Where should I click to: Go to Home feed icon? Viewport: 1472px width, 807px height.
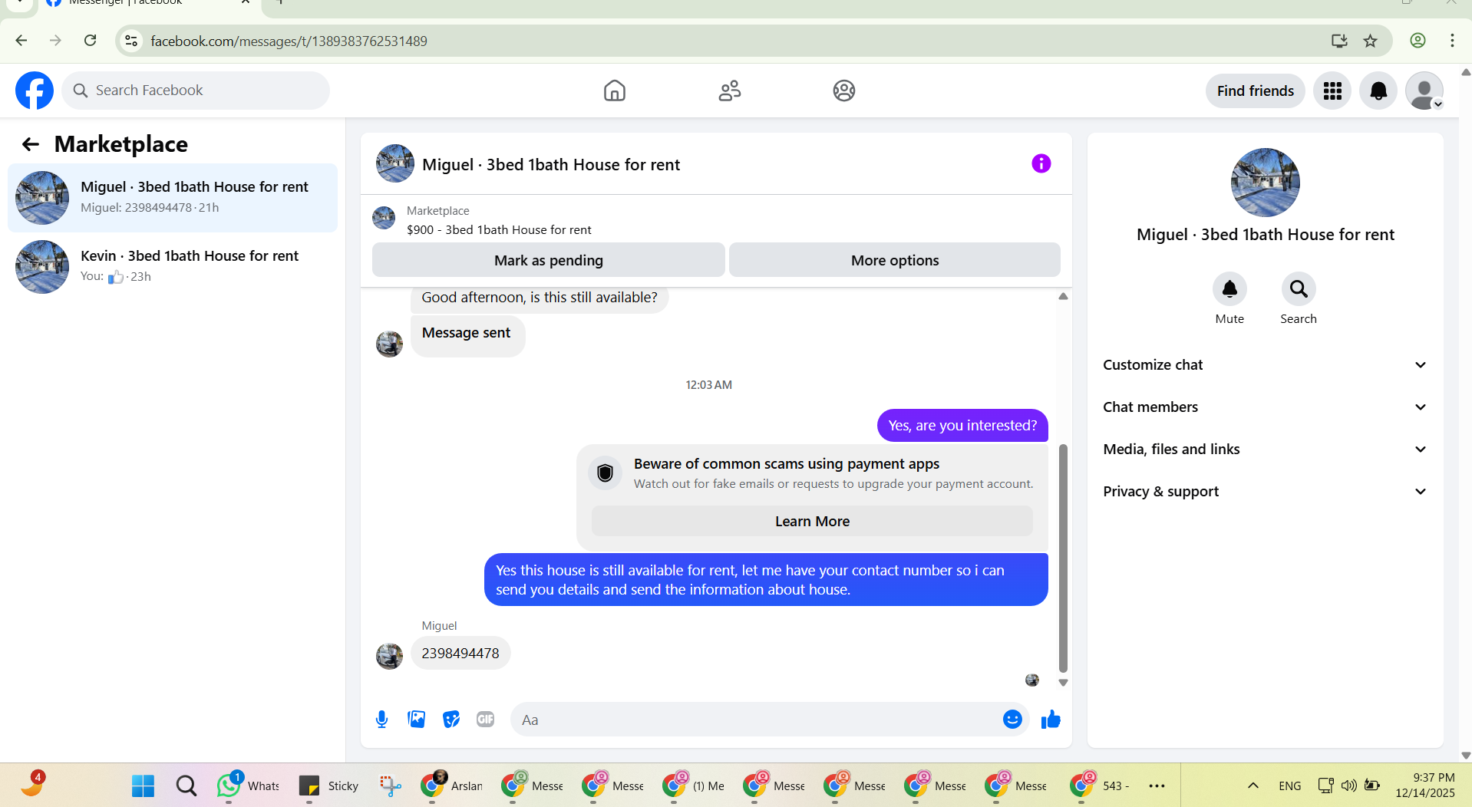coord(614,91)
